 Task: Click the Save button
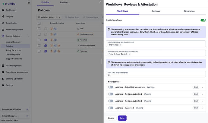coord(122,118)
